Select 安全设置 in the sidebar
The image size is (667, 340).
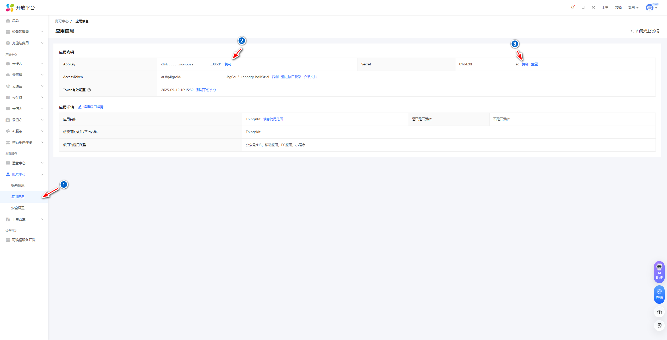[x=18, y=208]
